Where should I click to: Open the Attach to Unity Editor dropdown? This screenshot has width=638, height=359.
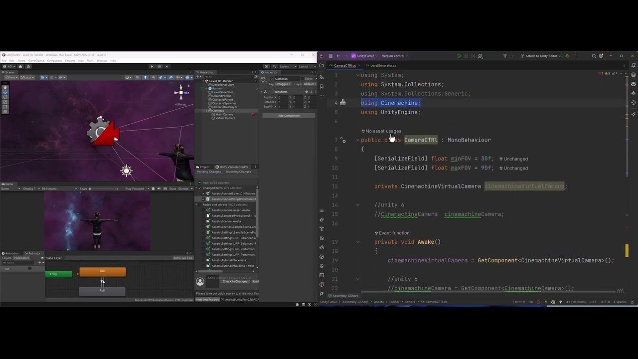(541, 56)
